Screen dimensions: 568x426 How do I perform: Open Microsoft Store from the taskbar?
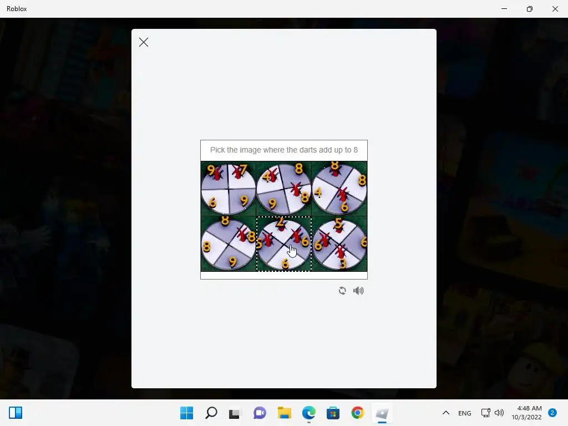click(x=333, y=413)
